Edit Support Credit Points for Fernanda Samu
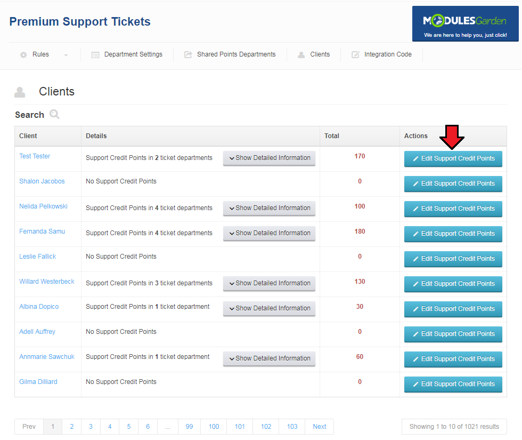The image size is (522, 440). coord(453,234)
